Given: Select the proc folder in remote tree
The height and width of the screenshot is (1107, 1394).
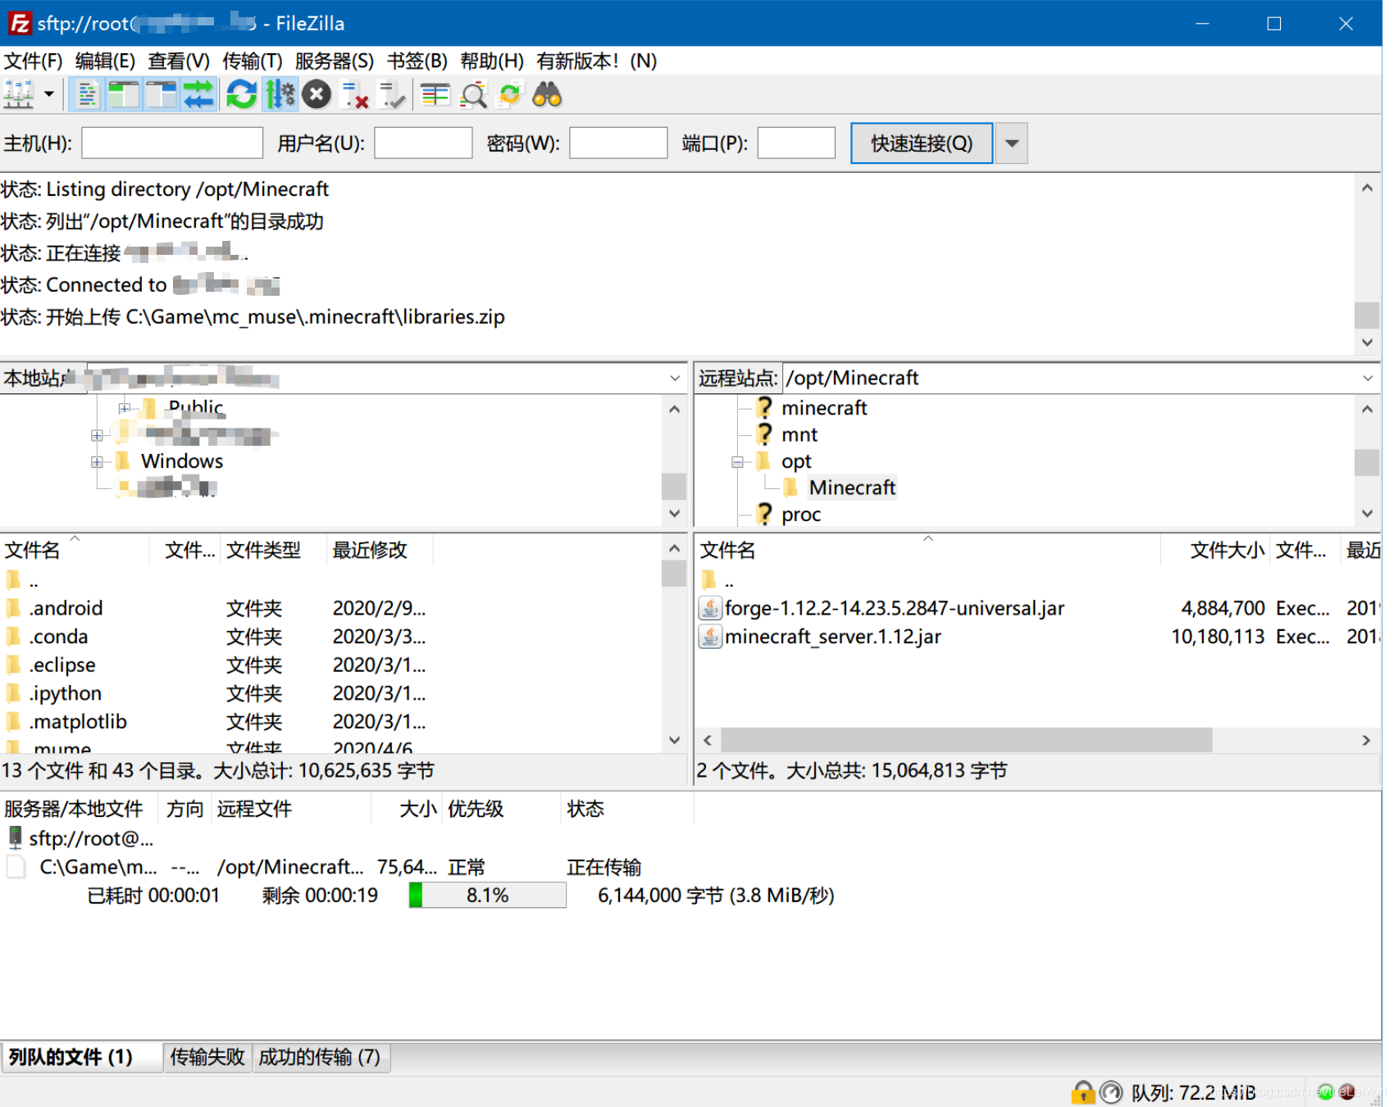Looking at the screenshot, I should (801, 515).
